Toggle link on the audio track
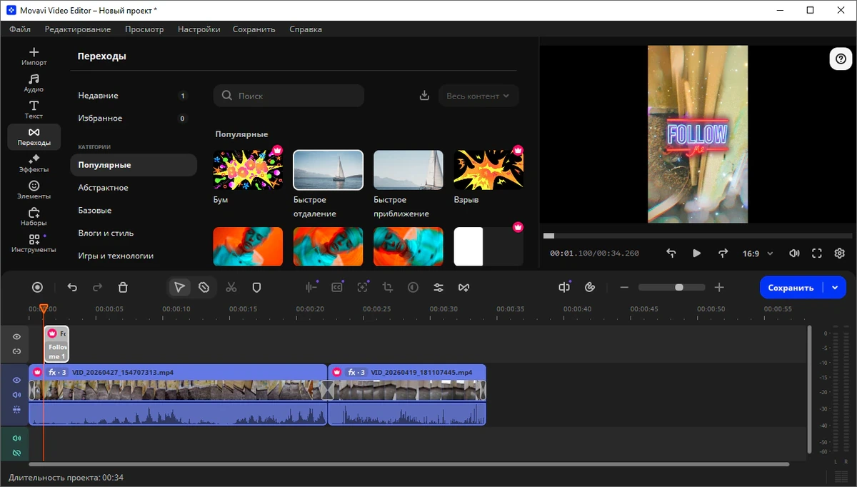 pos(16,453)
